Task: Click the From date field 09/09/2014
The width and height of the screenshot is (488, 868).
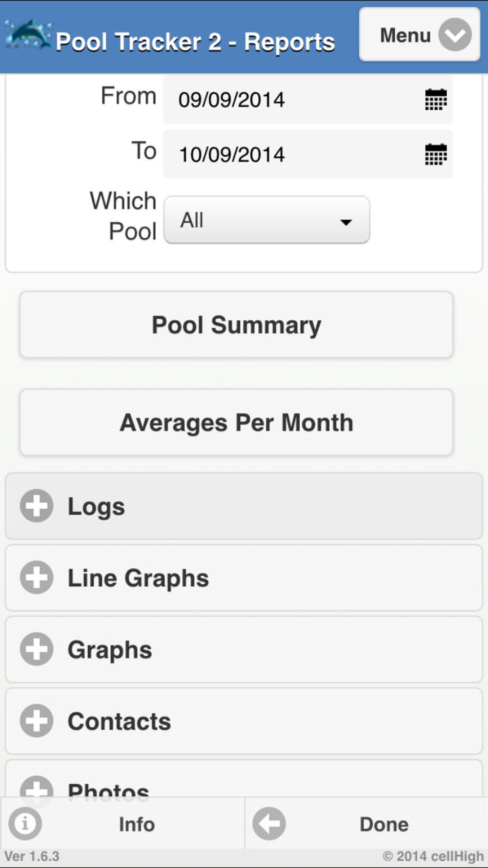Action: [x=293, y=100]
